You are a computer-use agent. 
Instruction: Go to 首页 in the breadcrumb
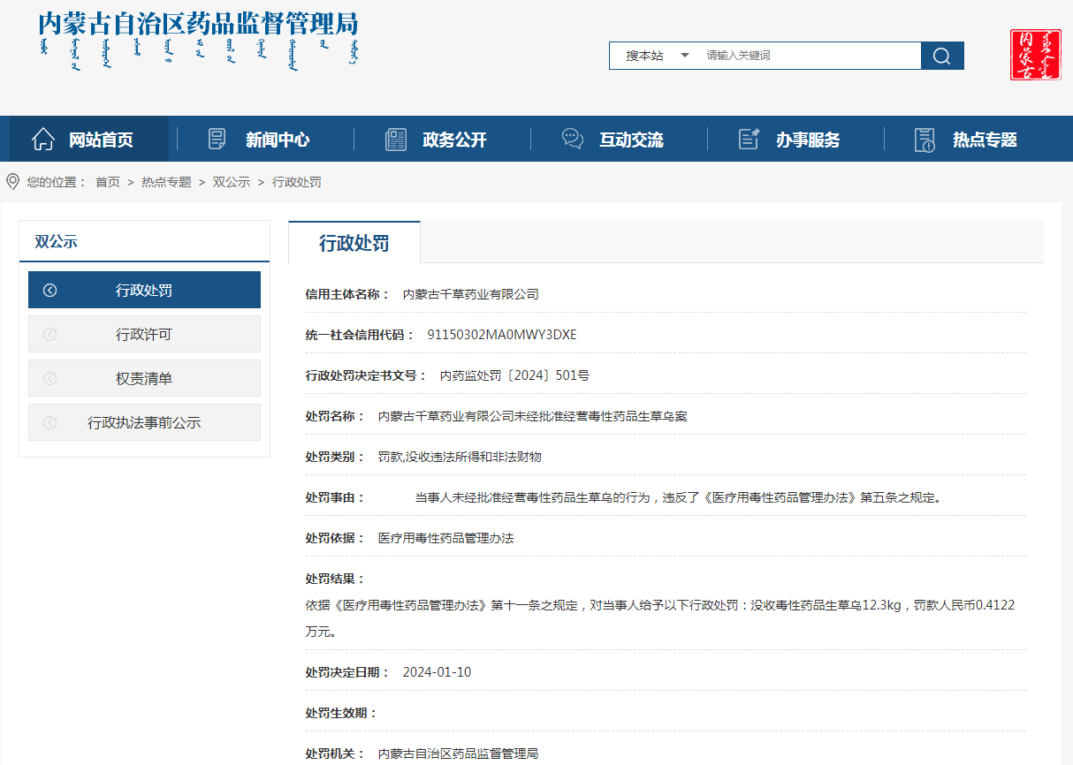(x=108, y=182)
